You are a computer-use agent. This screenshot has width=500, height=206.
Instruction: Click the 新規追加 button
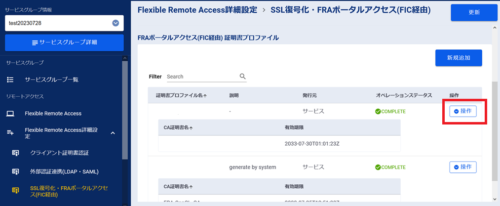(x=458, y=58)
